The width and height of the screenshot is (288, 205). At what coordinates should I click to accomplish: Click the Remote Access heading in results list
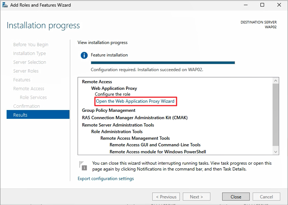(x=97, y=82)
